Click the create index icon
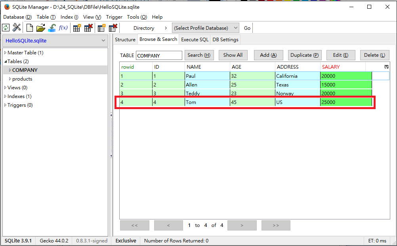The height and width of the screenshot is (246, 397). (101, 27)
